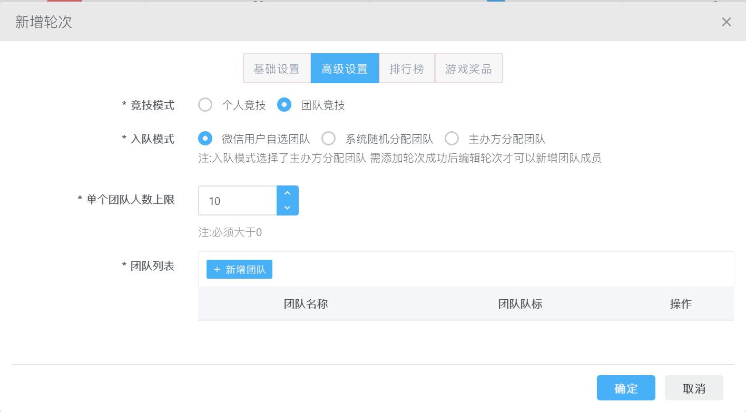Viewport: 746px width, 412px height.
Task: Click the team member limit input field
Action: 237,201
